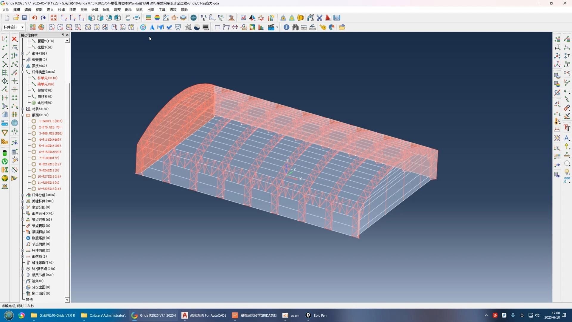Image resolution: width=572 pixels, height=322 pixels.
Task: Collapse the 截面(3166) tree node
Action: point(23,115)
